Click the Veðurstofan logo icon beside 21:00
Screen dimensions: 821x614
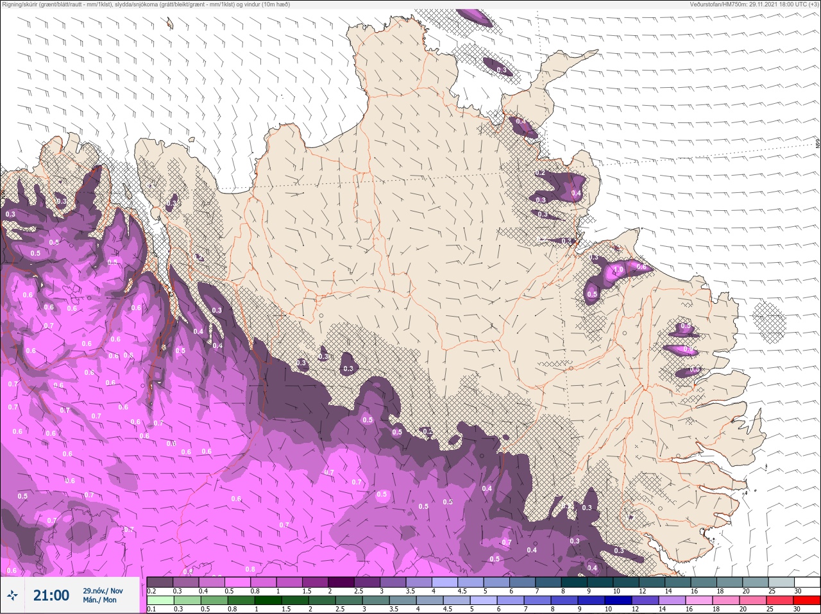pos(12,595)
